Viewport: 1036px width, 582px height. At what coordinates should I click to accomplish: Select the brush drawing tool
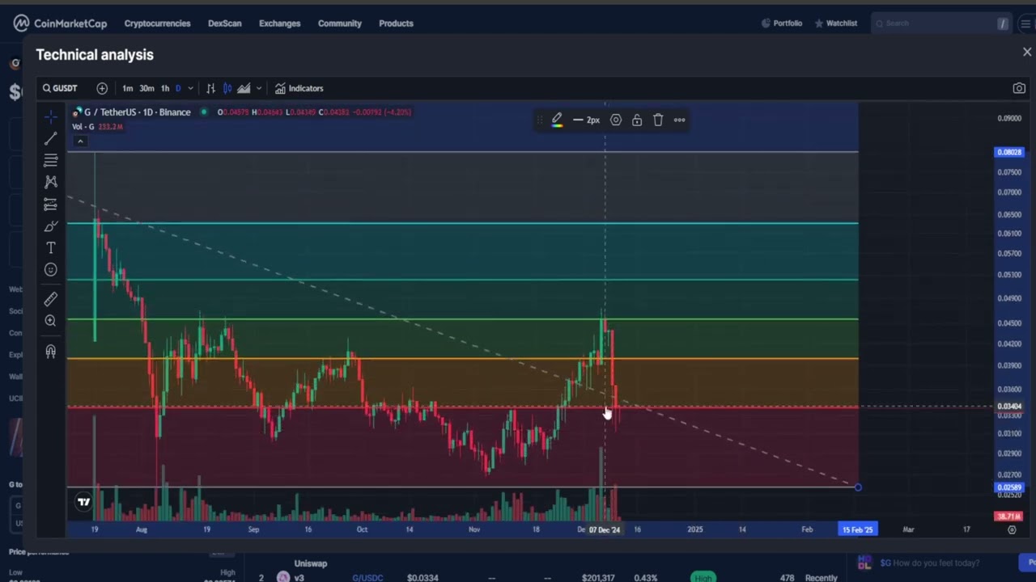(x=50, y=226)
